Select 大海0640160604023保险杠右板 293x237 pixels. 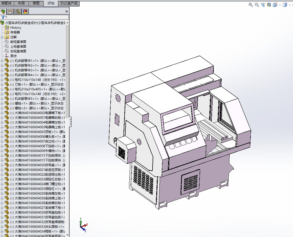[38, 179]
